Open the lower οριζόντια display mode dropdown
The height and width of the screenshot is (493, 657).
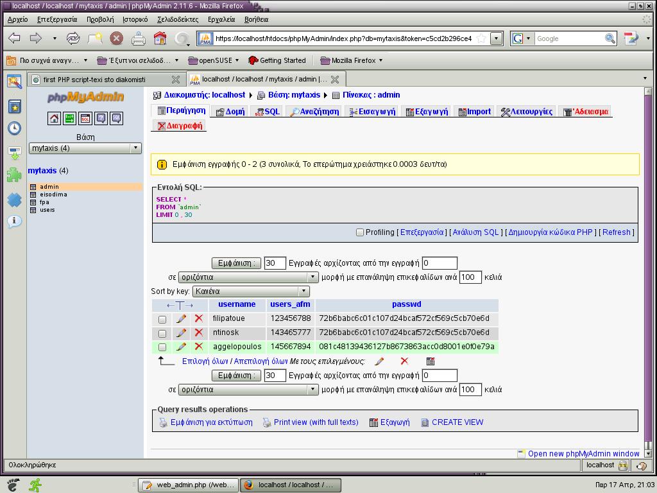coord(248,390)
